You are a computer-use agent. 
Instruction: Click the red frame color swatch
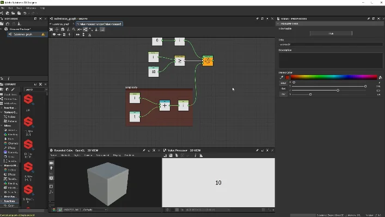tap(288, 77)
